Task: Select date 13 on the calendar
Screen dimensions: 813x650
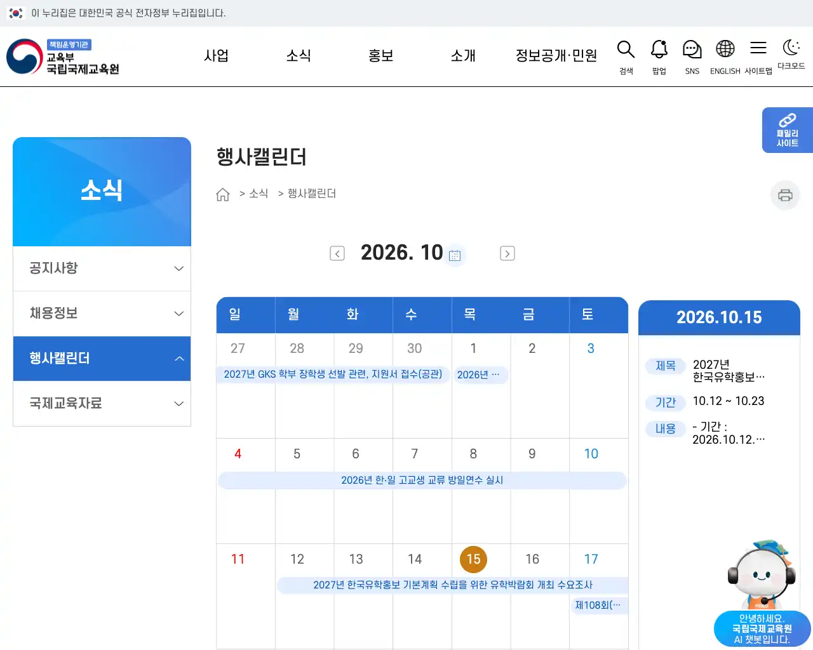Action: (356, 559)
